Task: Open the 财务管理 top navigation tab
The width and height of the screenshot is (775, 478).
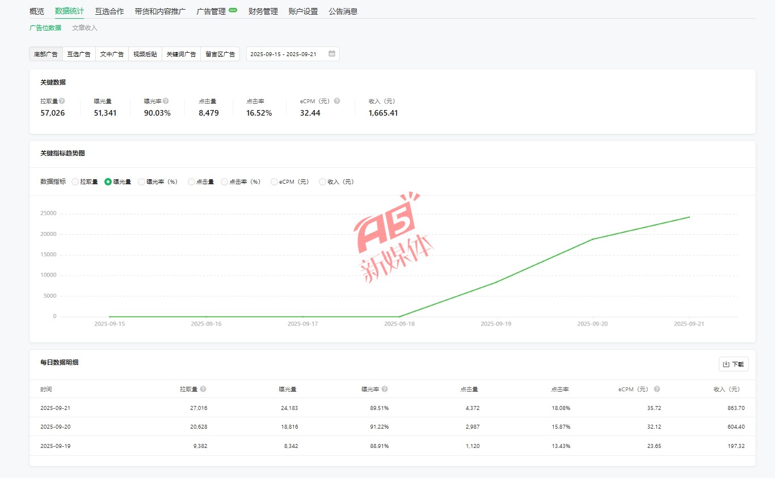Action: click(263, 11)
